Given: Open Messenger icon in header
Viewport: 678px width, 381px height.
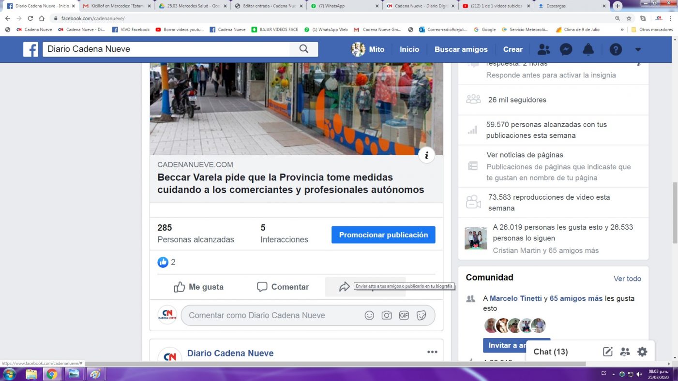Looking at the screenshot, I should [x=566, y=49].
